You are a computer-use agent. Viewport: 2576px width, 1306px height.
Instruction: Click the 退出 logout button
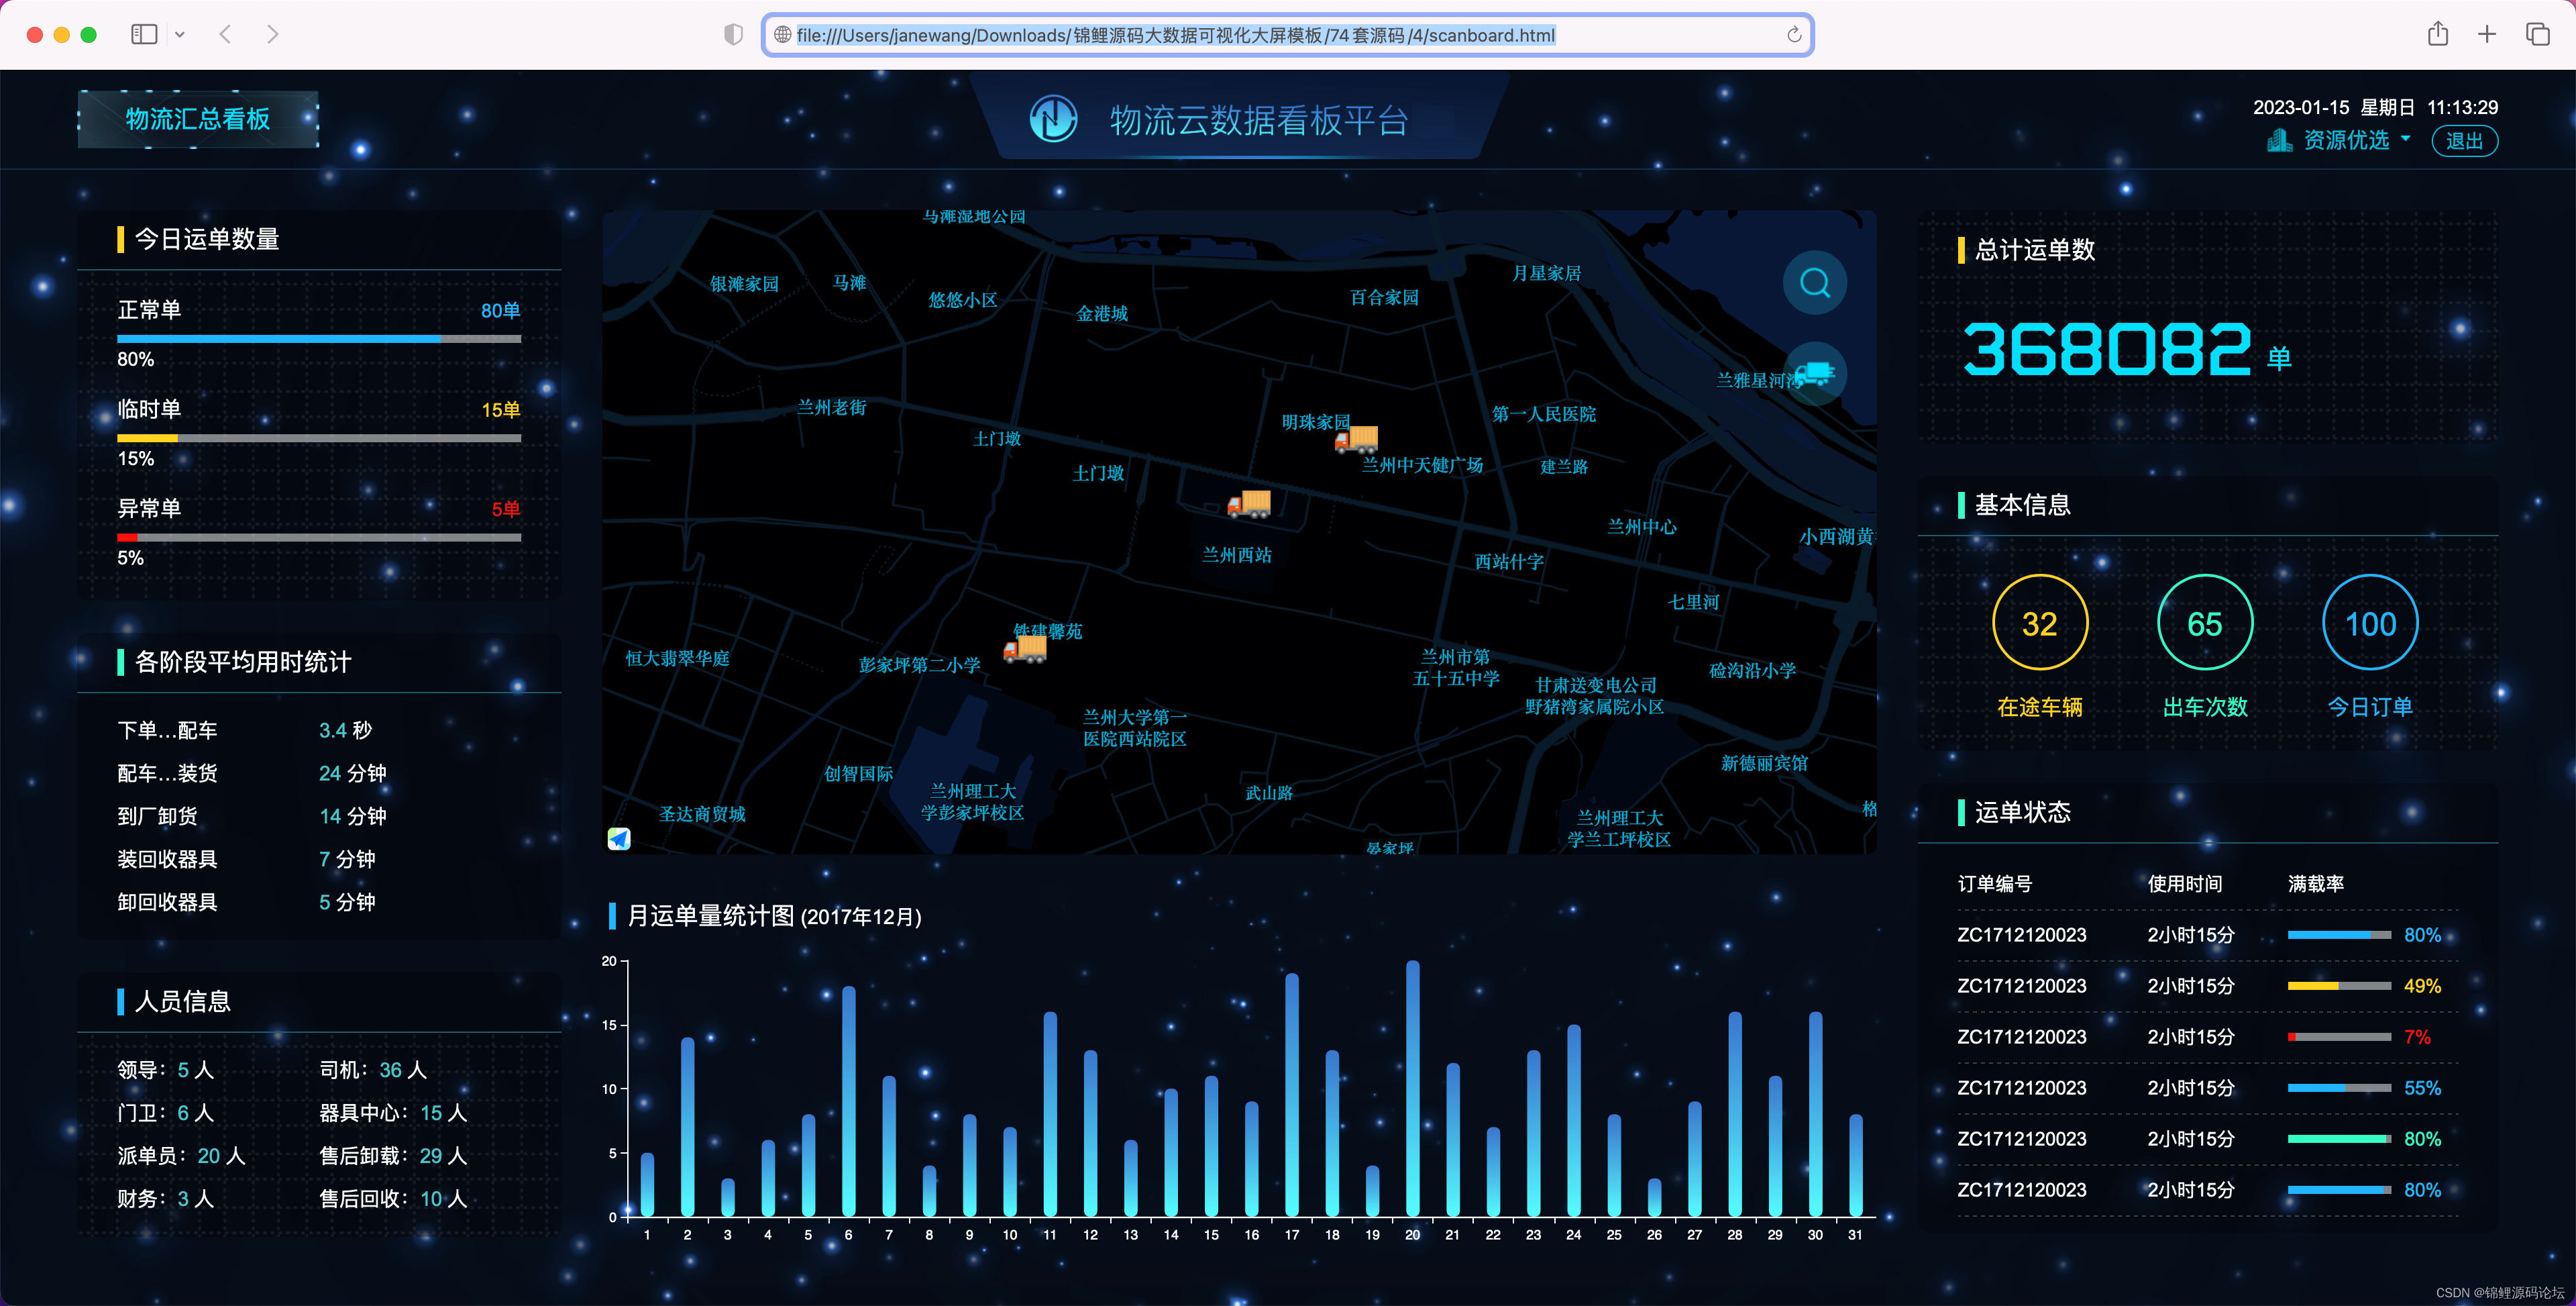coord(2464,141)
